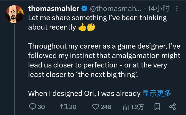Viewport: 186px width, 115px height.
Task: Expand the tweet with 显示更多
Action: [x=157, y=93]
